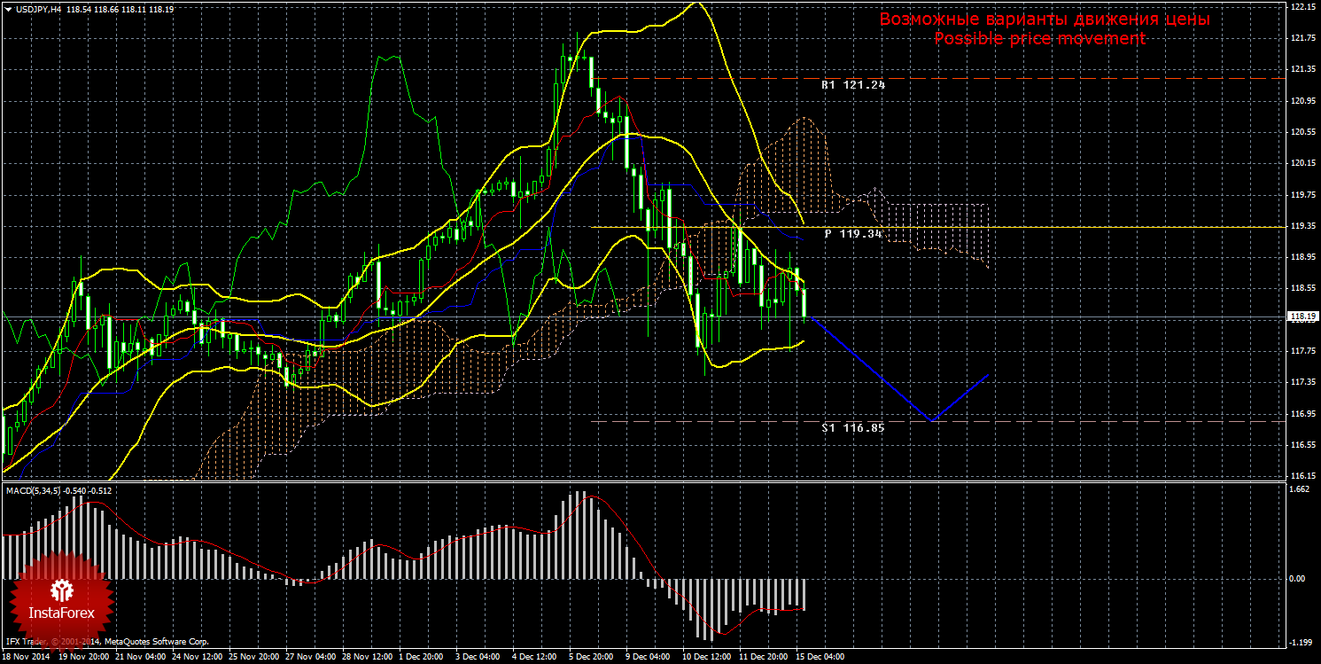Click the 5 Dec 20:00 time label
The width and height of the screenshot is (1321, 664).
click(x=592, y=658)
